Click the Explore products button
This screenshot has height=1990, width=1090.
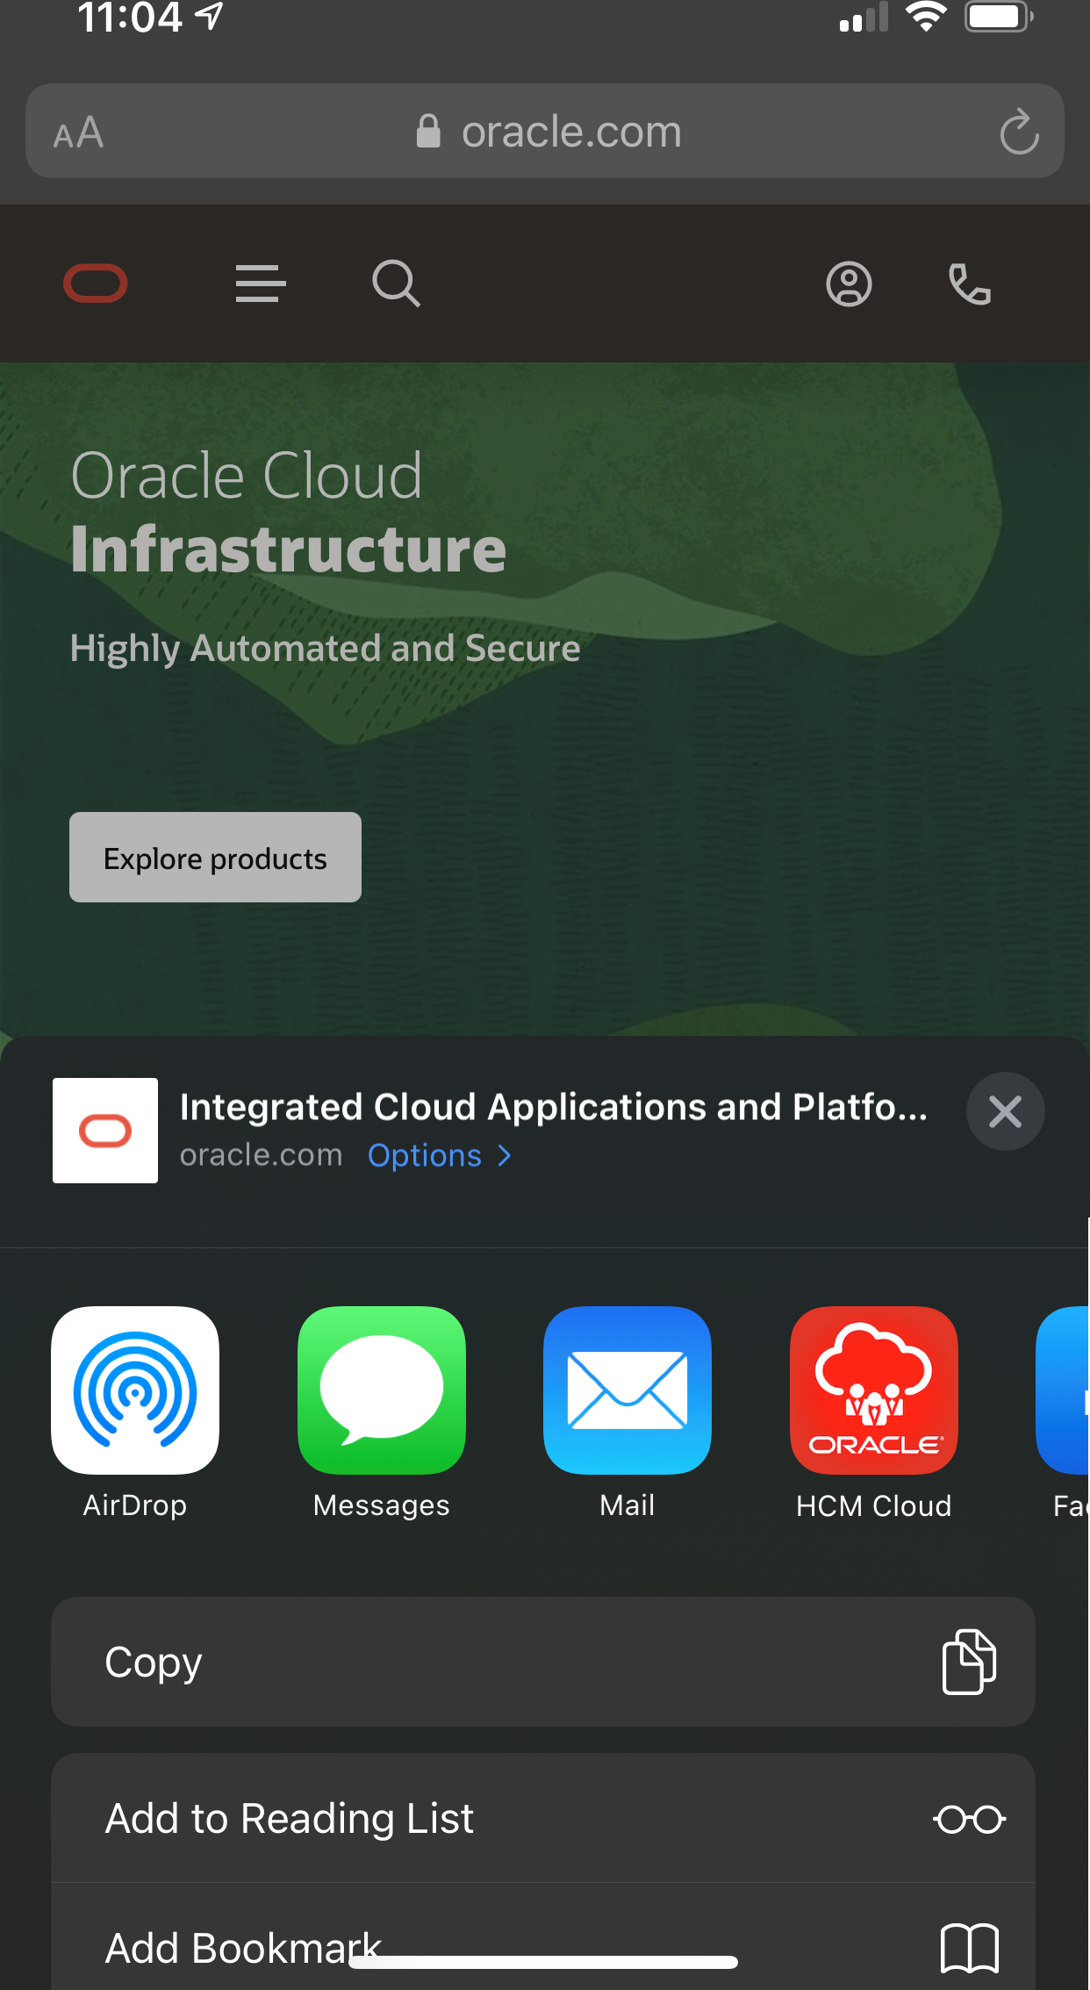click(215, 858)
